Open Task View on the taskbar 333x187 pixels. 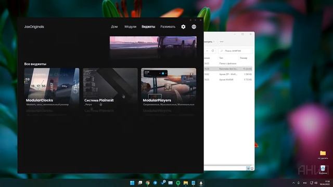pyautogui.click(x=140, y=183)
